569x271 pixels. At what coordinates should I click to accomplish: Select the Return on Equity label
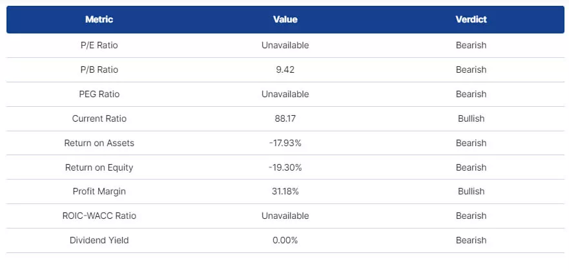click(x=99, y=167)
